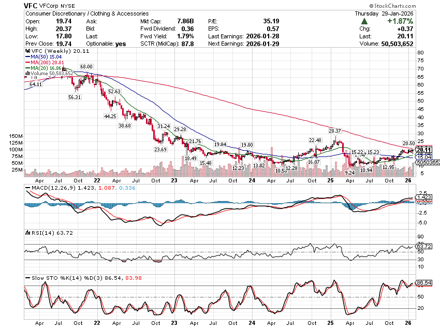Click the 28.37 peak price annotation
This screenshot has height=328, width=440.
(335, 131)
